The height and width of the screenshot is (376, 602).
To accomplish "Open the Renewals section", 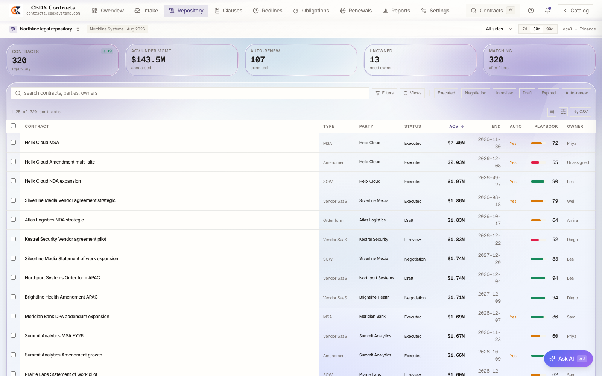I will [x=356, y=11].
